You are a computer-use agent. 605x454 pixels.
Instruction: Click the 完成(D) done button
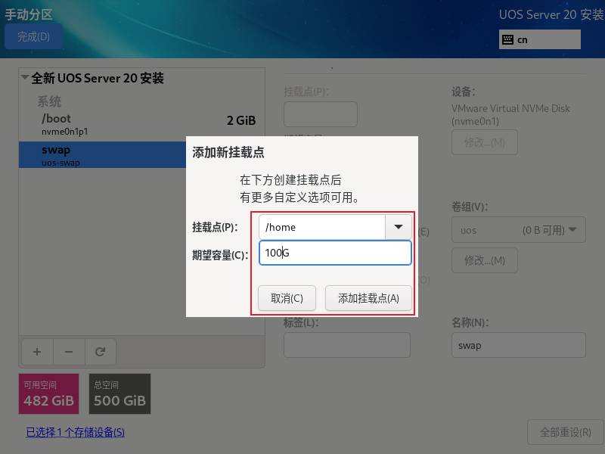(33, 36)
